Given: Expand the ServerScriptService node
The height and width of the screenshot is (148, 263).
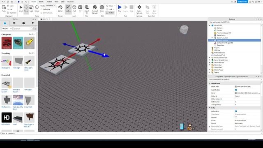Looking at the screenshot, I should pos(209,60).
